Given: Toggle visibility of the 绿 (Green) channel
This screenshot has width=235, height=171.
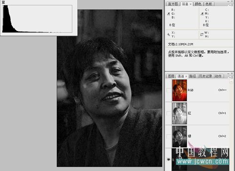Looking at the screenshot, I should pyautogui.click(x=169, y=136).
